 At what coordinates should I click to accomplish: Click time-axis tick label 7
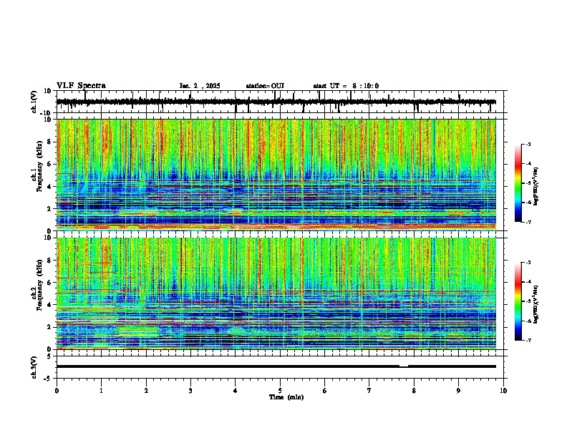[x=369, y=391]
